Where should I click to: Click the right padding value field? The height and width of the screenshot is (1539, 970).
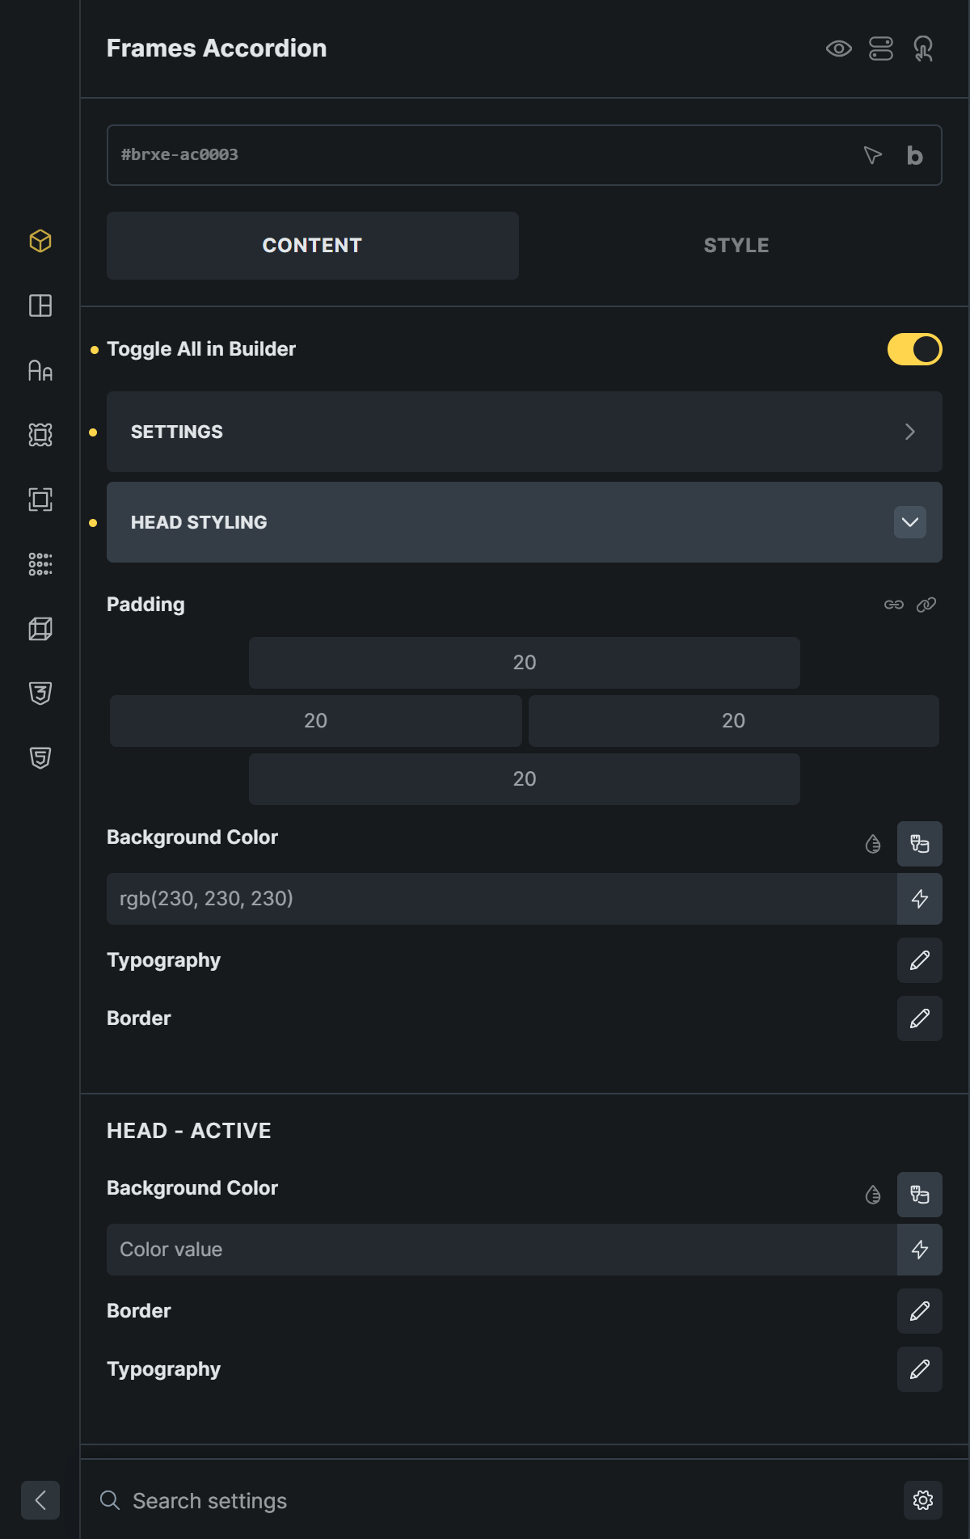[x=734, y=721]
